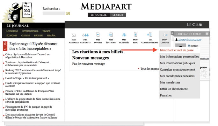
Task: Close the Tableau de Bord panel
Action: click(x=207, y=34)
